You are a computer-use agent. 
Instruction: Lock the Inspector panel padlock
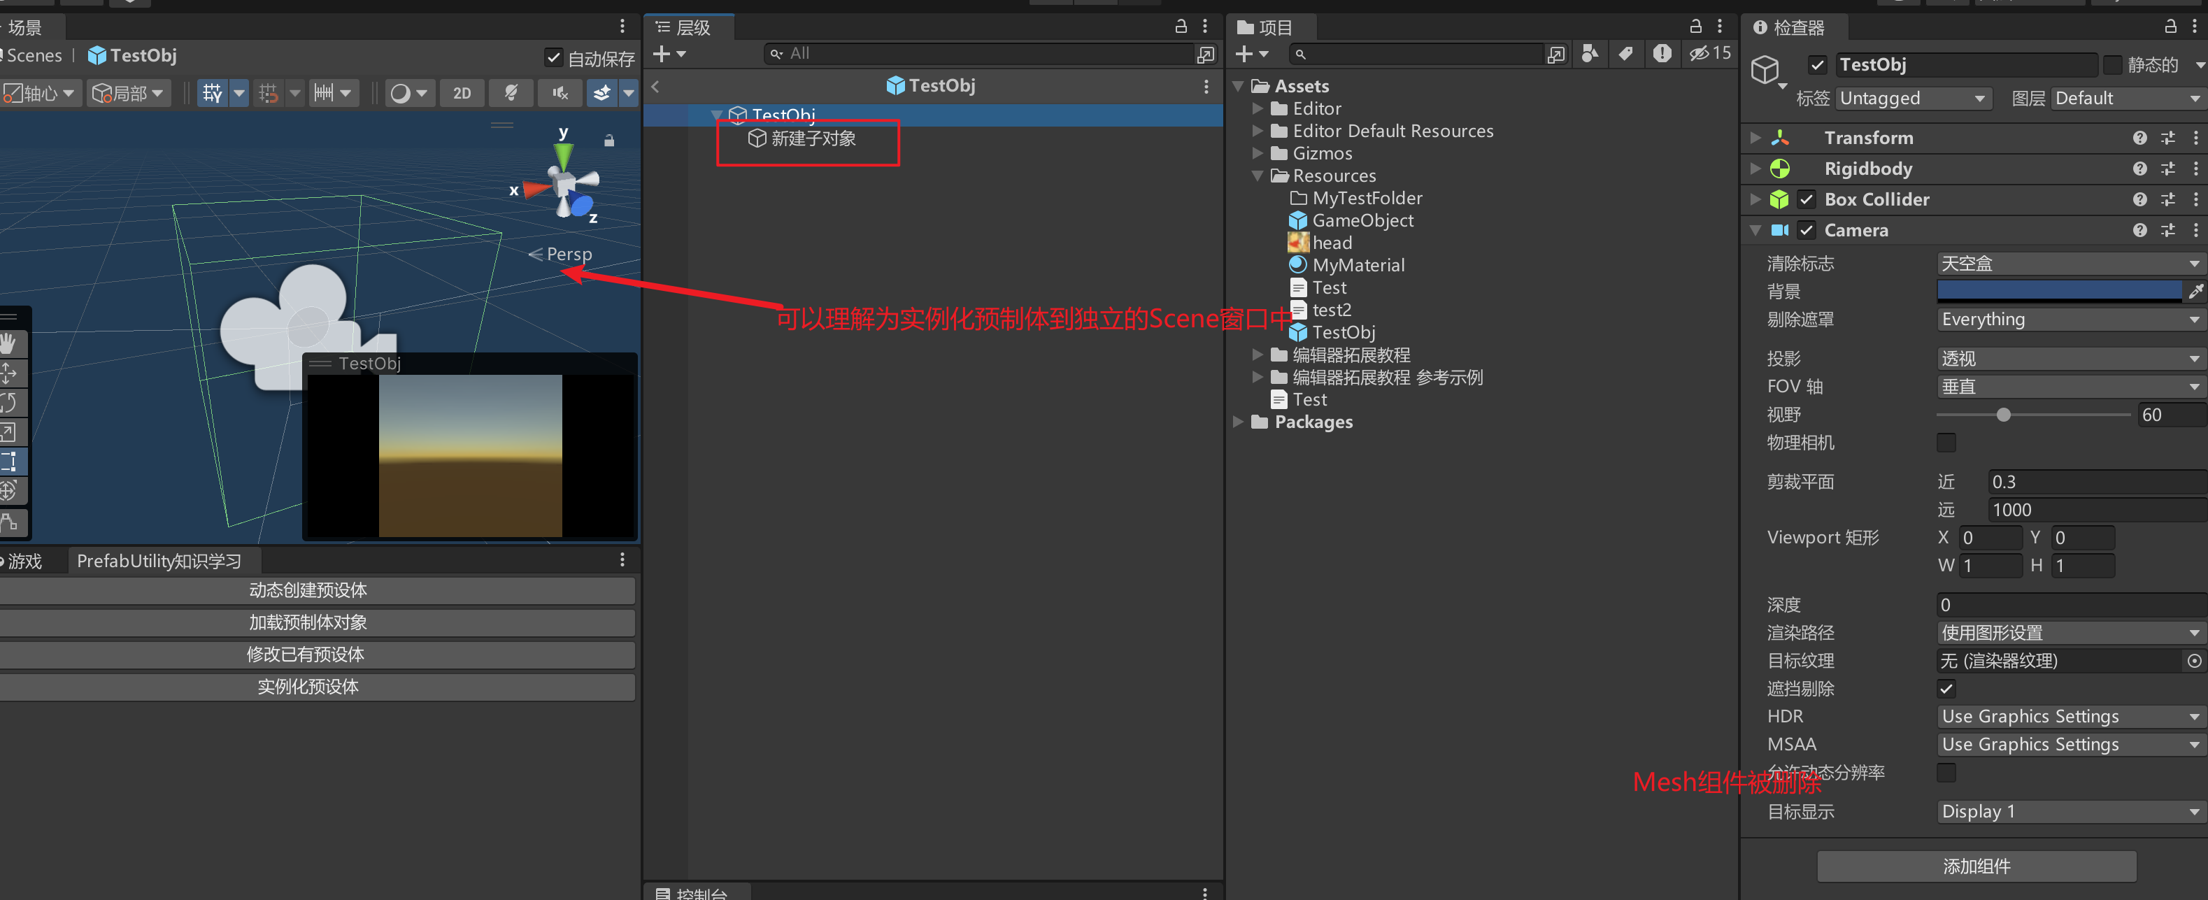[x=2170, y=27]
